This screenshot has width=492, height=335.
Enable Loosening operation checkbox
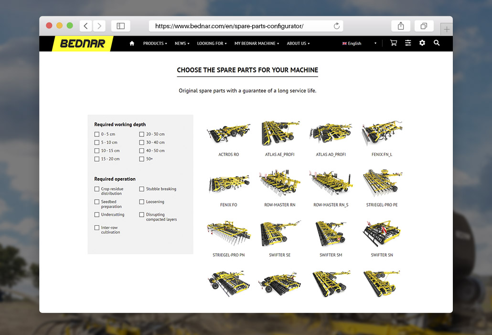pos(142,202)
